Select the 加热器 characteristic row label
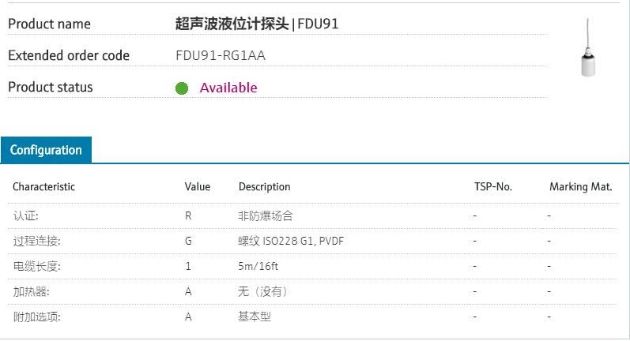This screenshot has width=630, height=341. [x=31, y=291]
